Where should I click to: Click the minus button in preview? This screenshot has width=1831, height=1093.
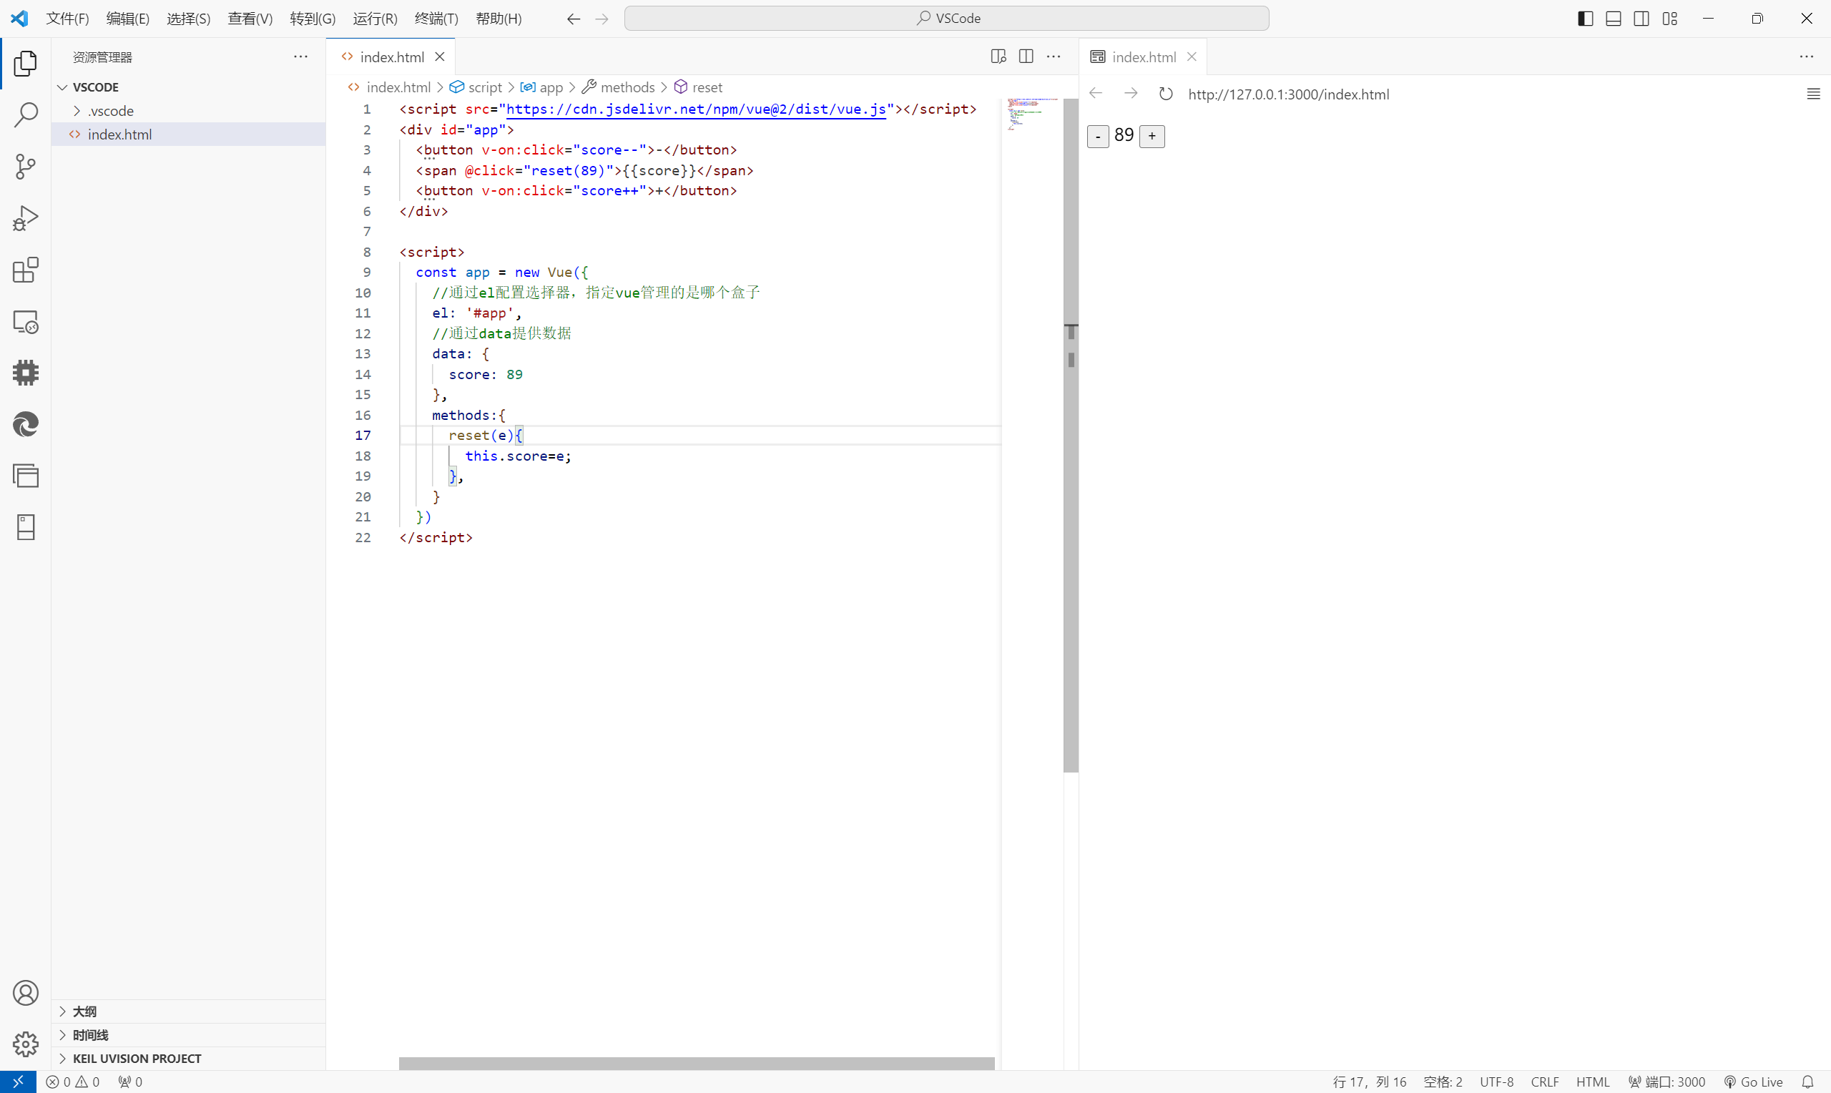click(x=1098, y=136)
